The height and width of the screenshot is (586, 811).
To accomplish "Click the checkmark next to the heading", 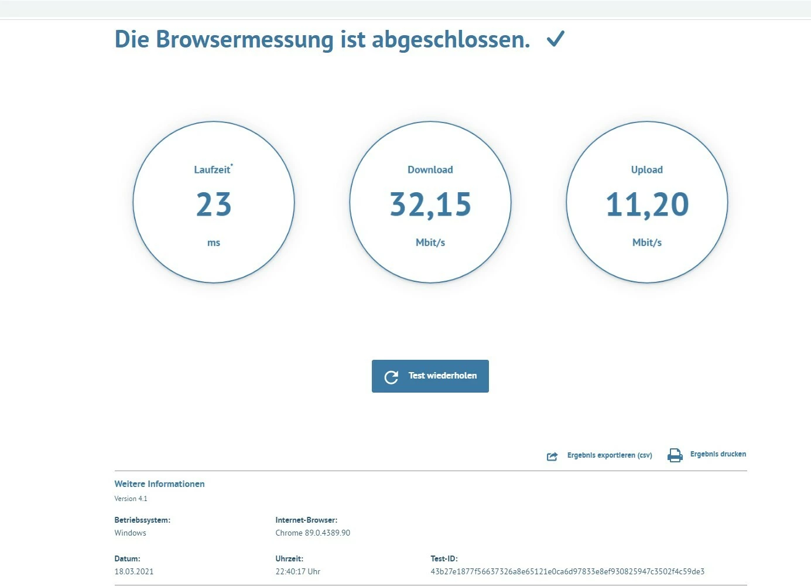I will point(555,39).
